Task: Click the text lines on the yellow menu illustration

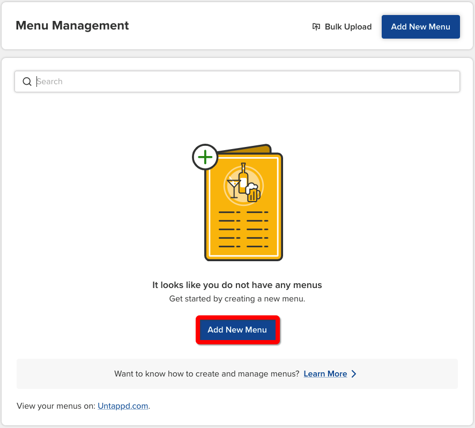Action: click(243, 229)
